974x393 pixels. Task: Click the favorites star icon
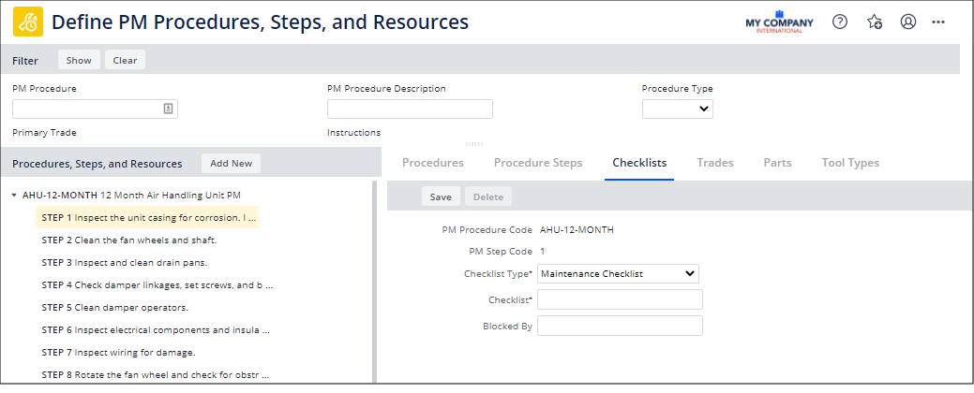[874, 22]
